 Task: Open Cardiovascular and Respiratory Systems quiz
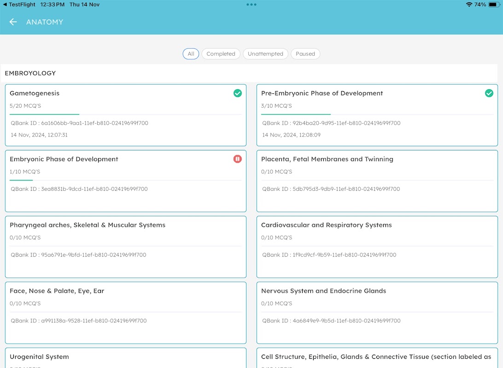[377, 247]
